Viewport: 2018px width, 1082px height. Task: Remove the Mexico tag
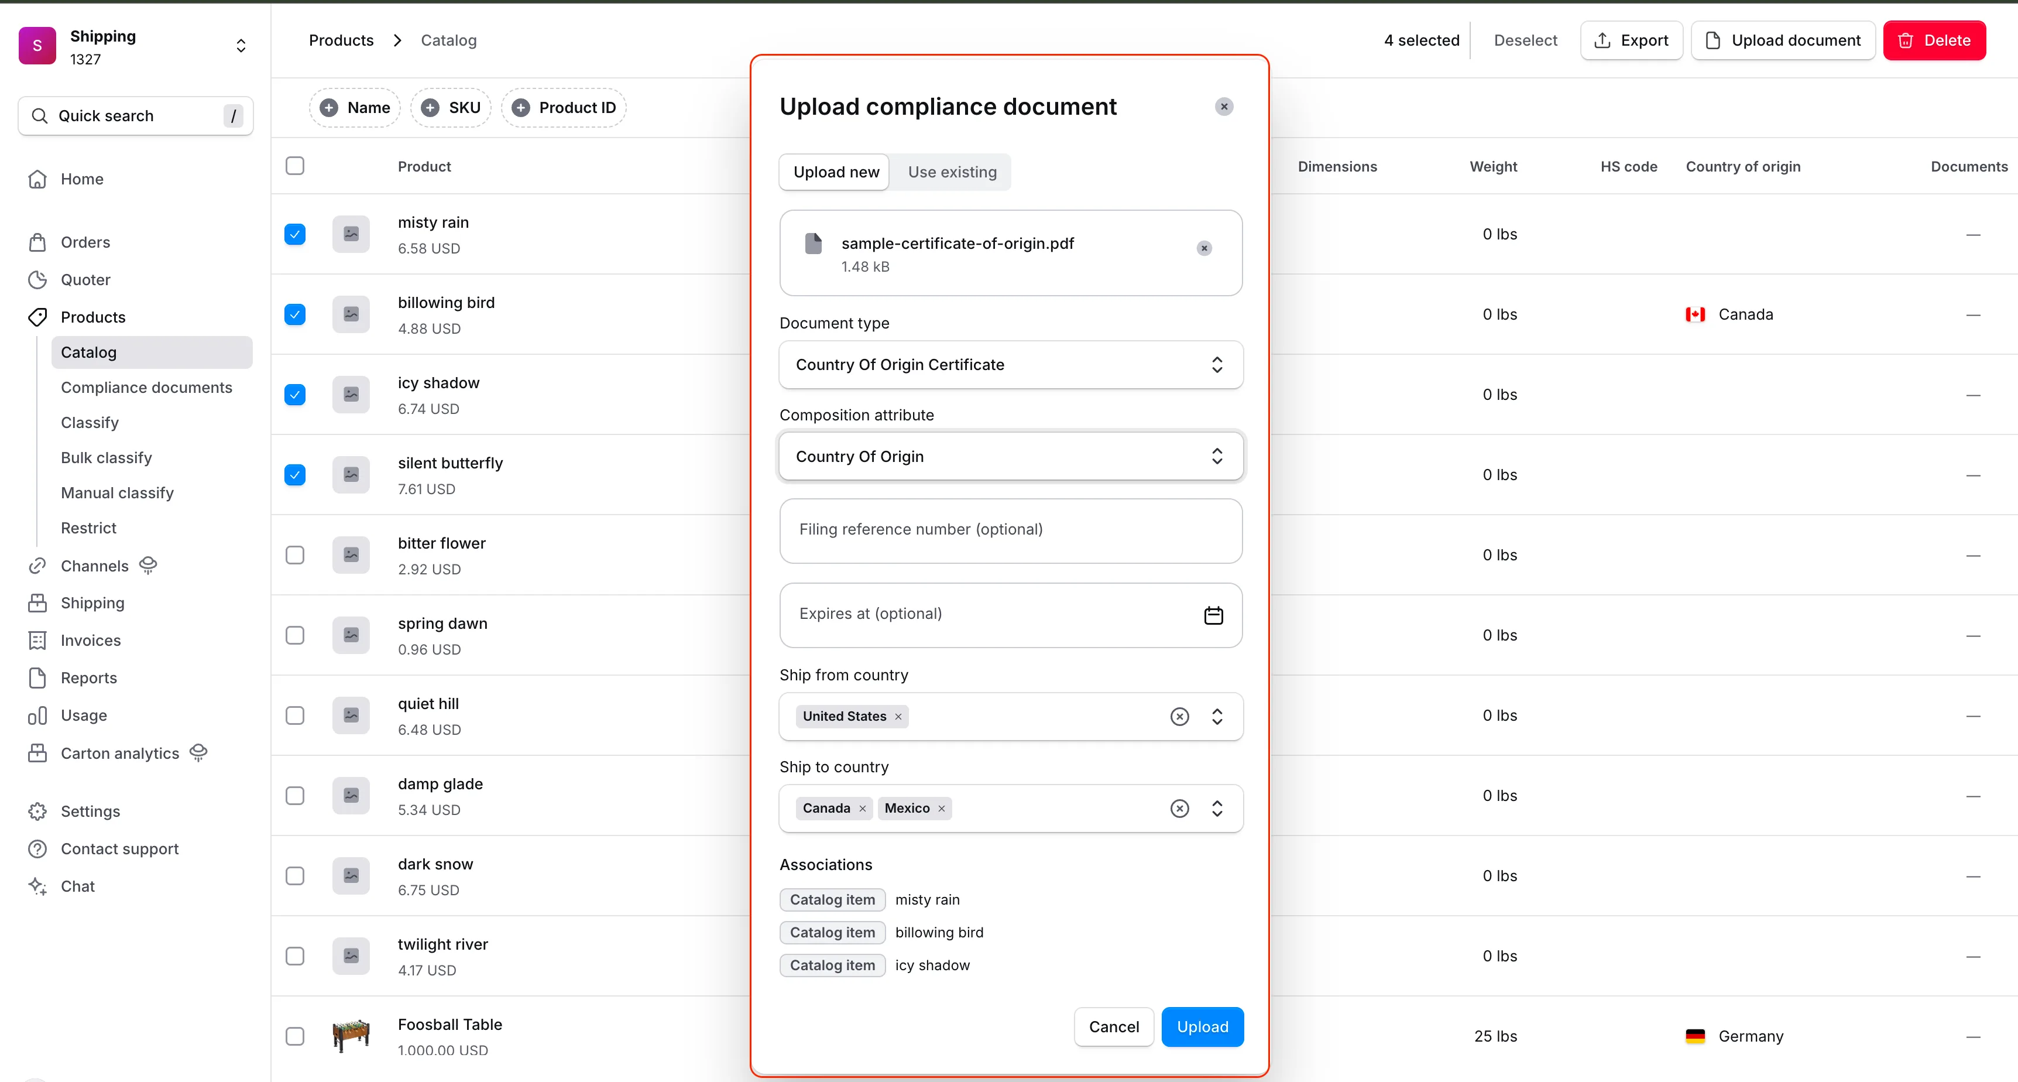tap(942, 809)
